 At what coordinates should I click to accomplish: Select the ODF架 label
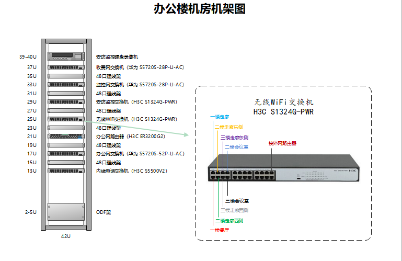[104, 212]
